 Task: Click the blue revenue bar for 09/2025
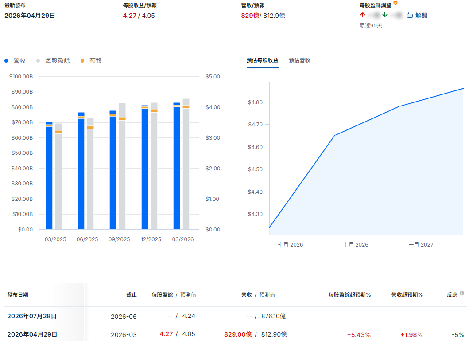113,170
